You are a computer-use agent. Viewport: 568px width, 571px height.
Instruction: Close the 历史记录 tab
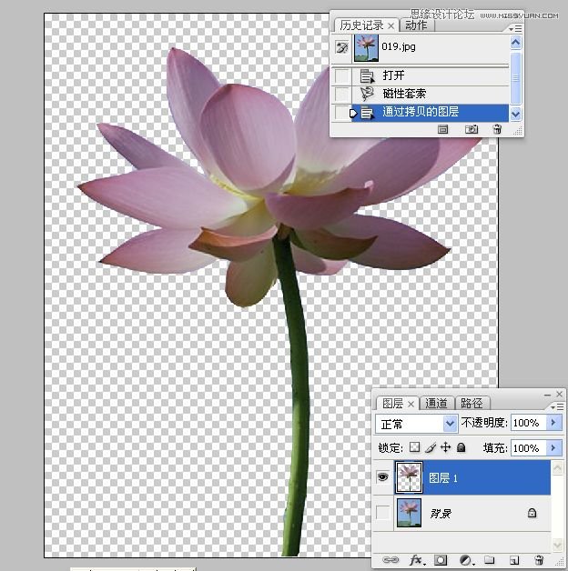click(390, 25)
